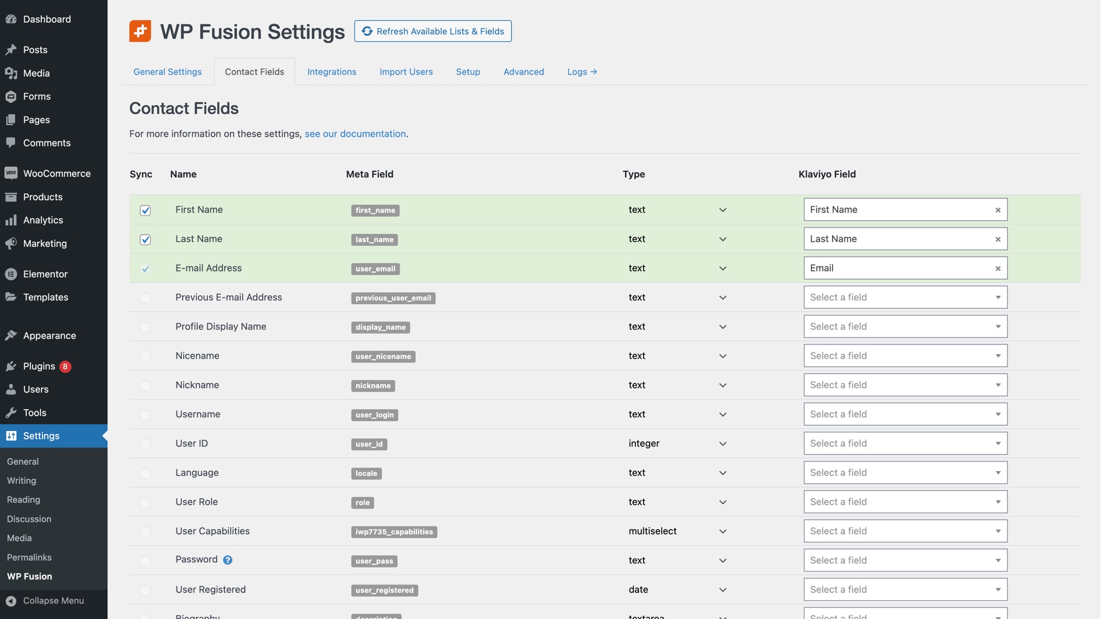Click the Marketing megaphone icon
The width and height of the screenshot is (1101, 619).
(x=11, y=244)
